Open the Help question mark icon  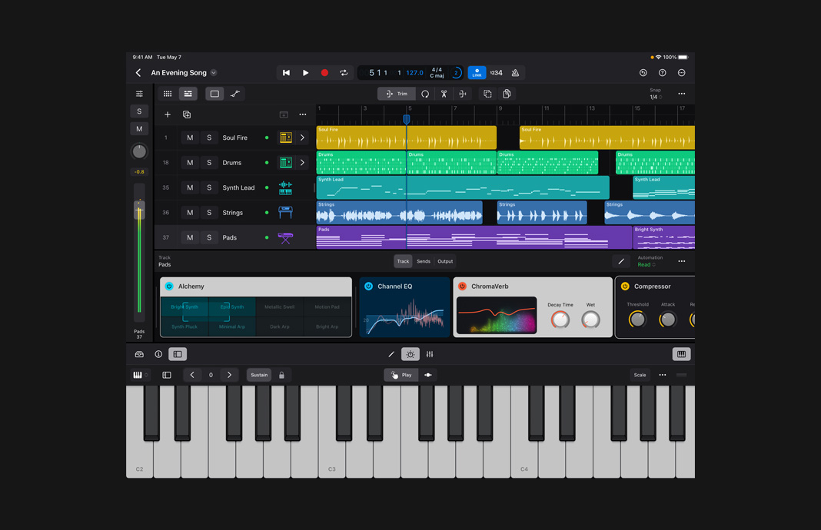click(662, 72)
